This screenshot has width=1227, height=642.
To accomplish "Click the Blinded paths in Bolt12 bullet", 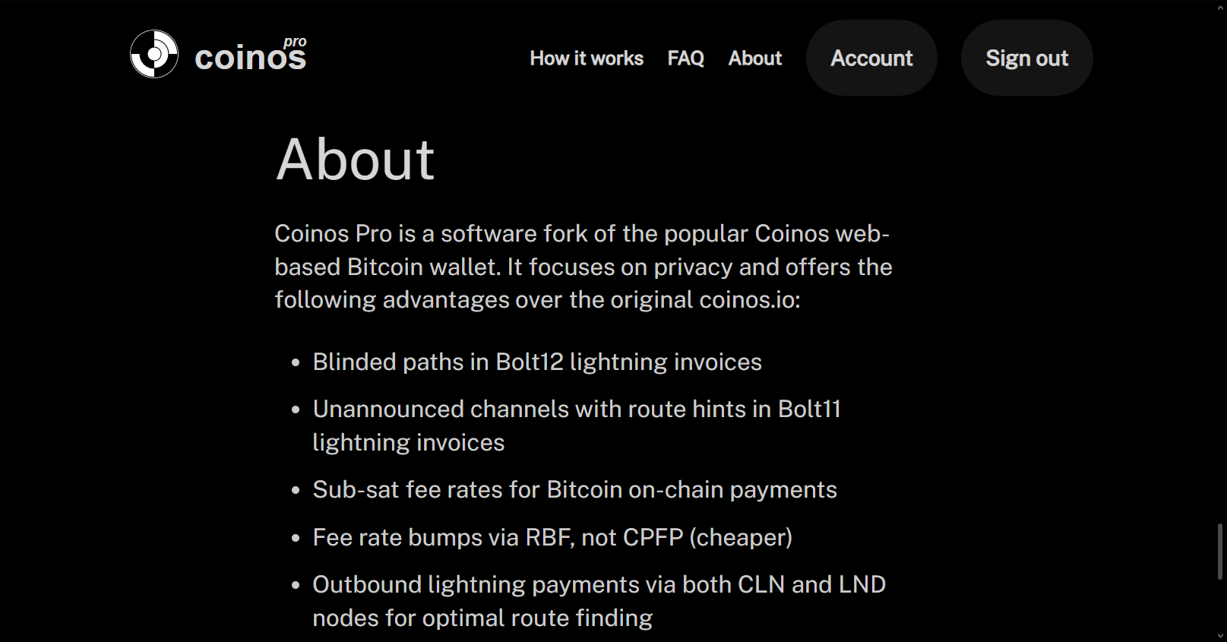I will click(536, 362).
